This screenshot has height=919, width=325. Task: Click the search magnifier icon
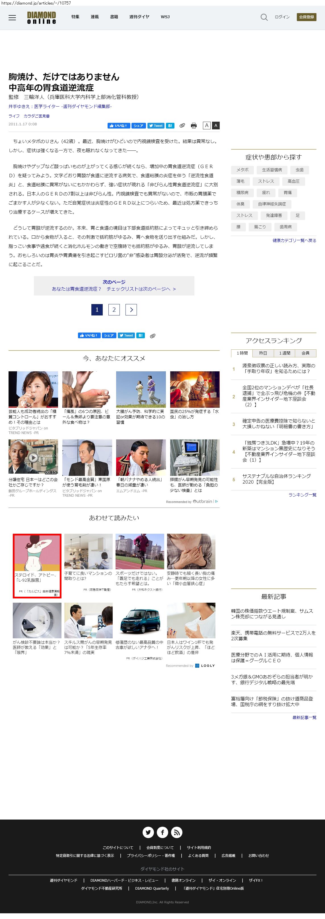264,17
